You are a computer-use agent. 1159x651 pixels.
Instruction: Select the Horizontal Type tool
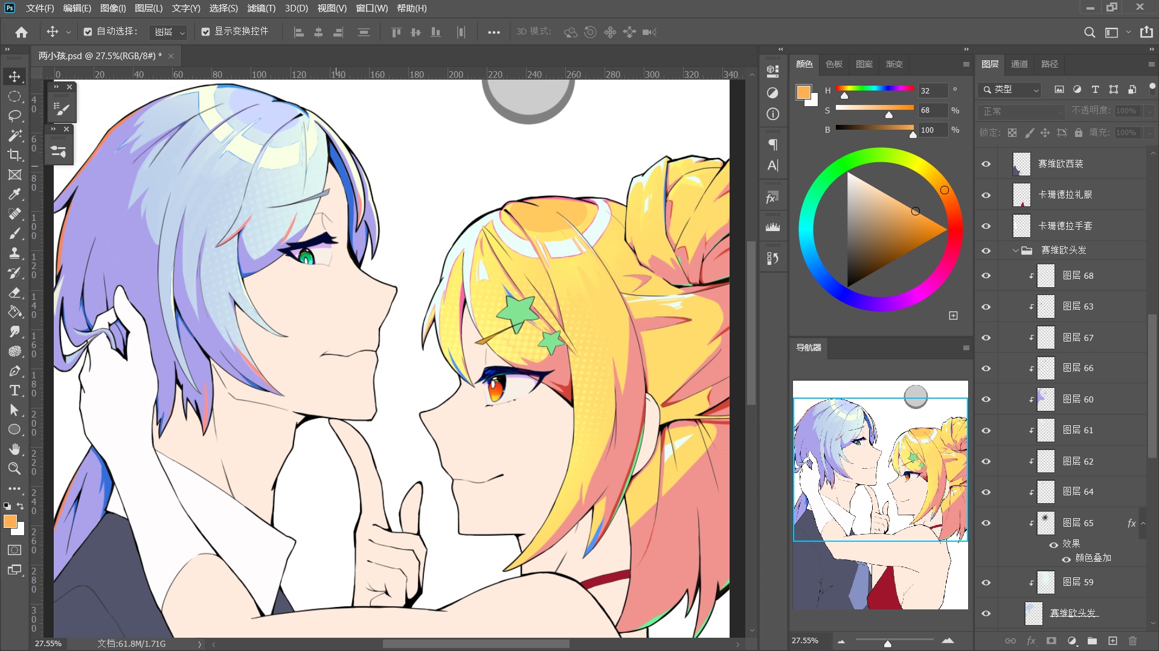click(x=14, y=390)
